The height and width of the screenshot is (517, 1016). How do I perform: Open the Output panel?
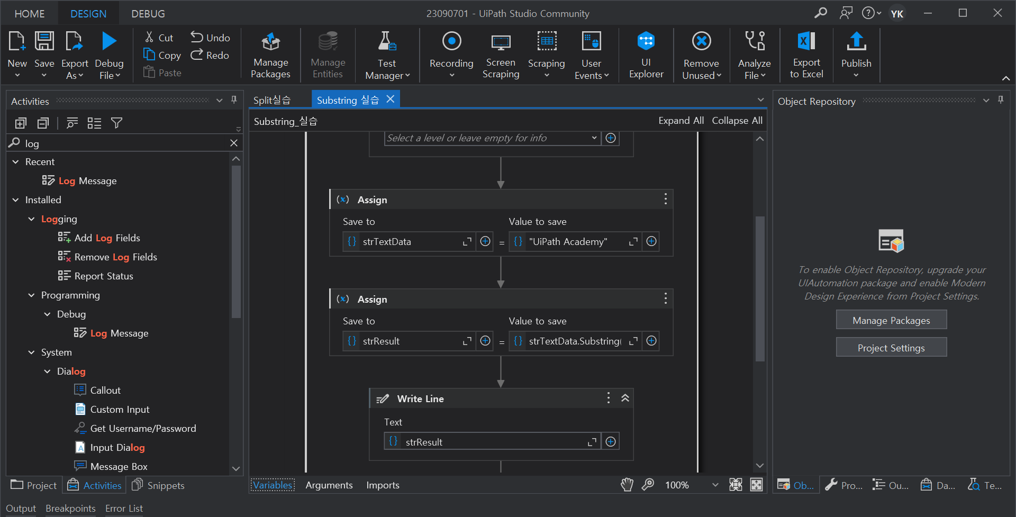point(21,509)
